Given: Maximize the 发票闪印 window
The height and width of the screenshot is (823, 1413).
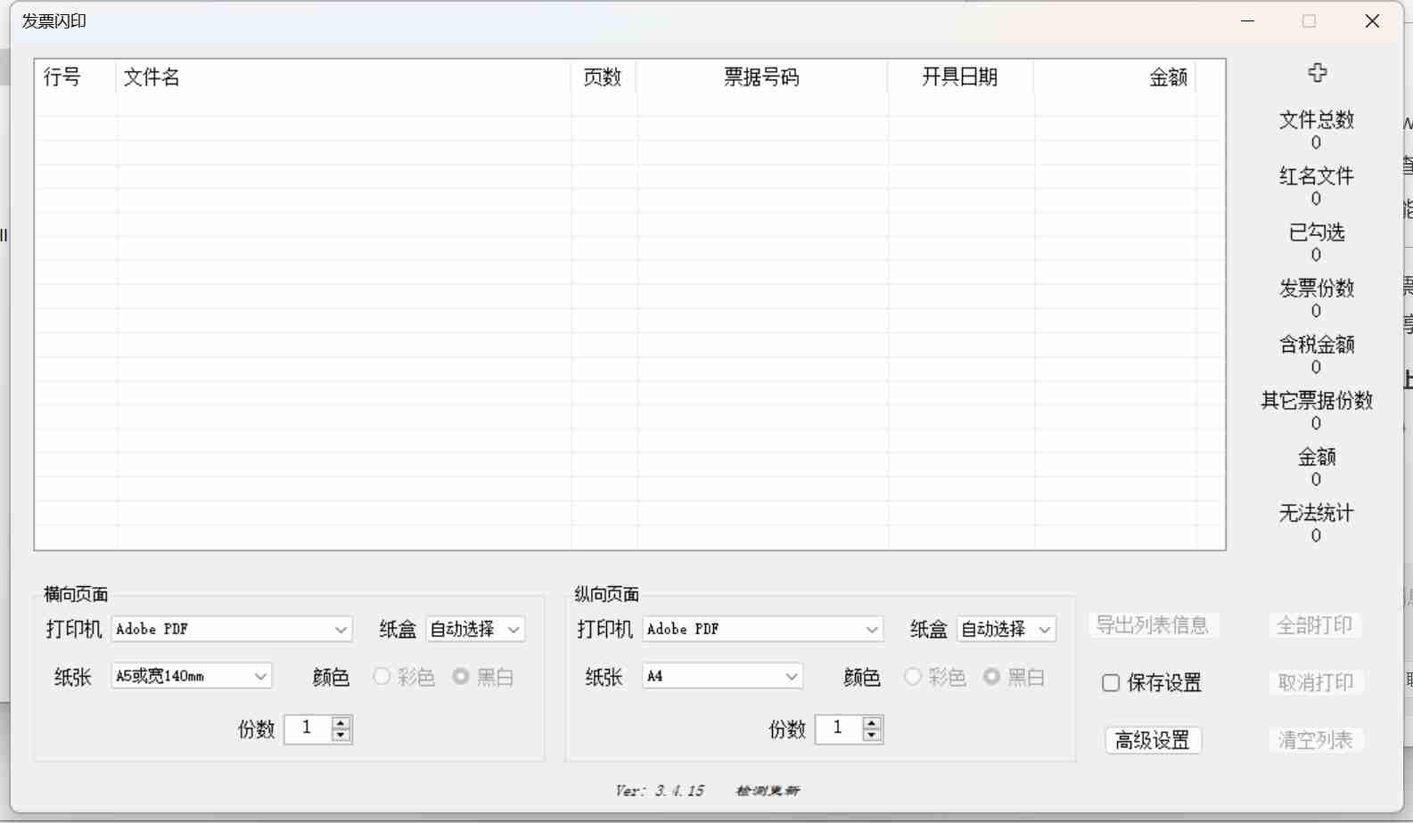Looking at the screenshot, I should pos(1309,21).
